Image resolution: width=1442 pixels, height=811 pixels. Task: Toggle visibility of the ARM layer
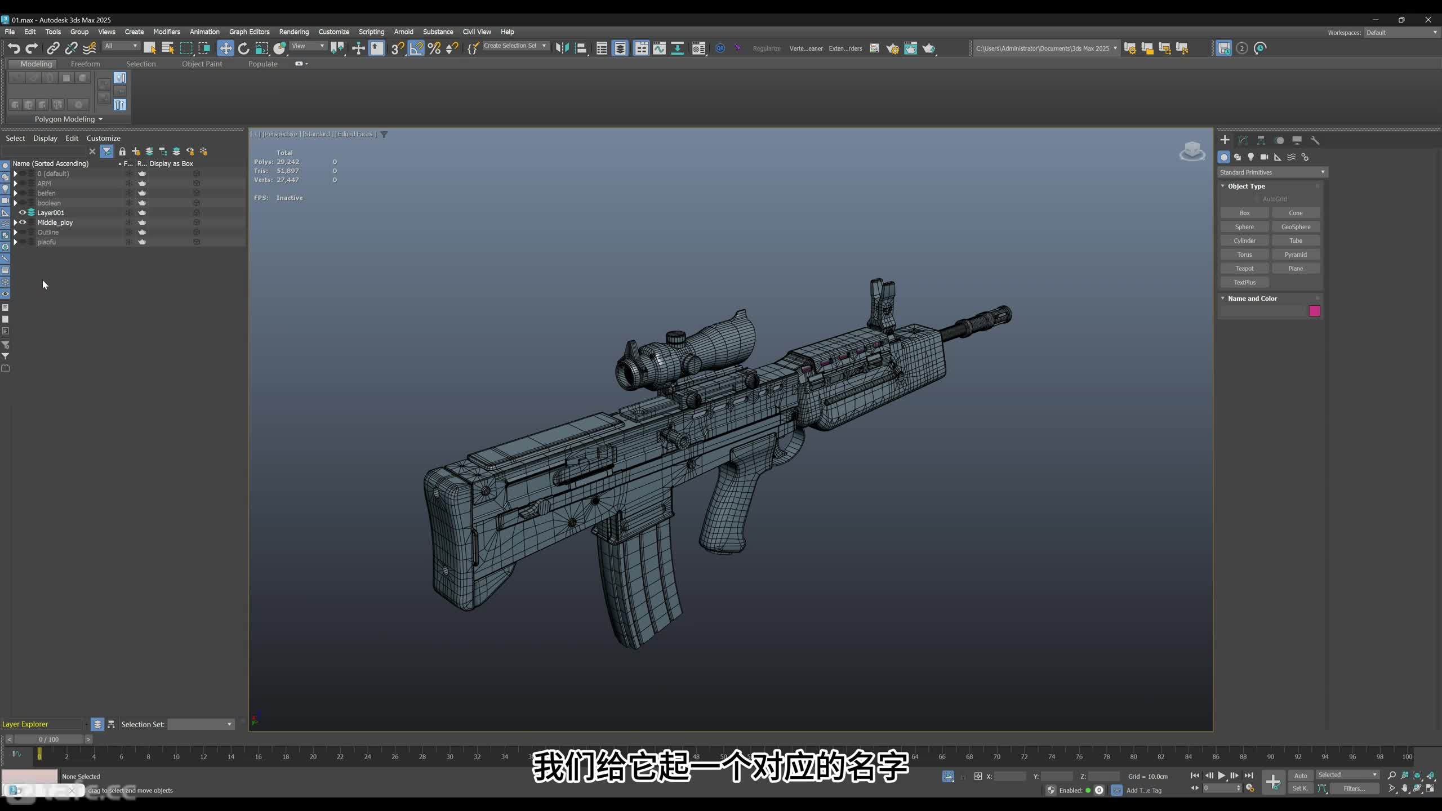pos(23,183)
